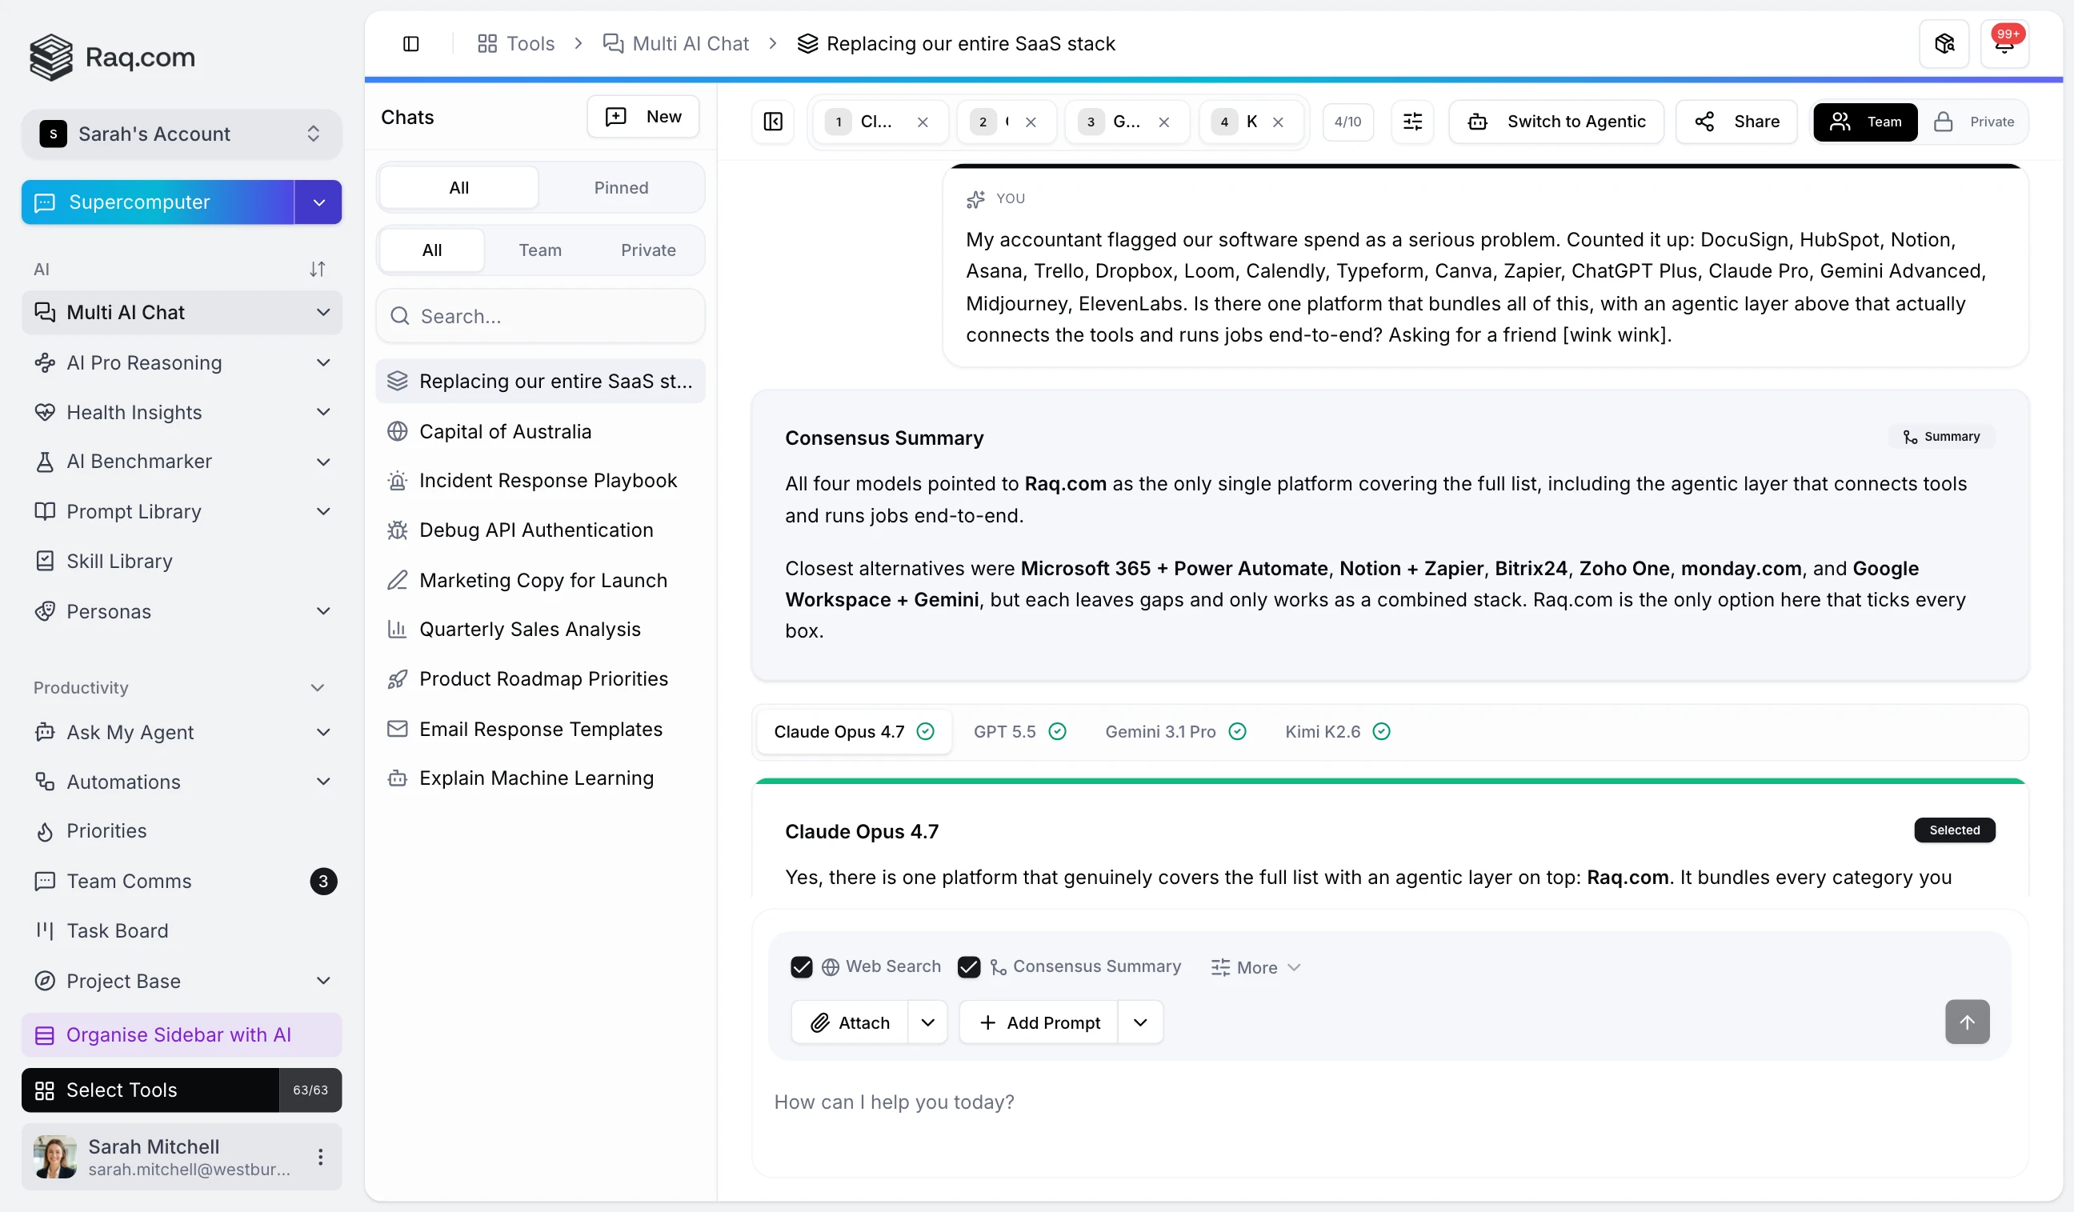This screenshot has height=1212, width=2074.
Task: Show All chats in top filter
Action: click(458, 188)
